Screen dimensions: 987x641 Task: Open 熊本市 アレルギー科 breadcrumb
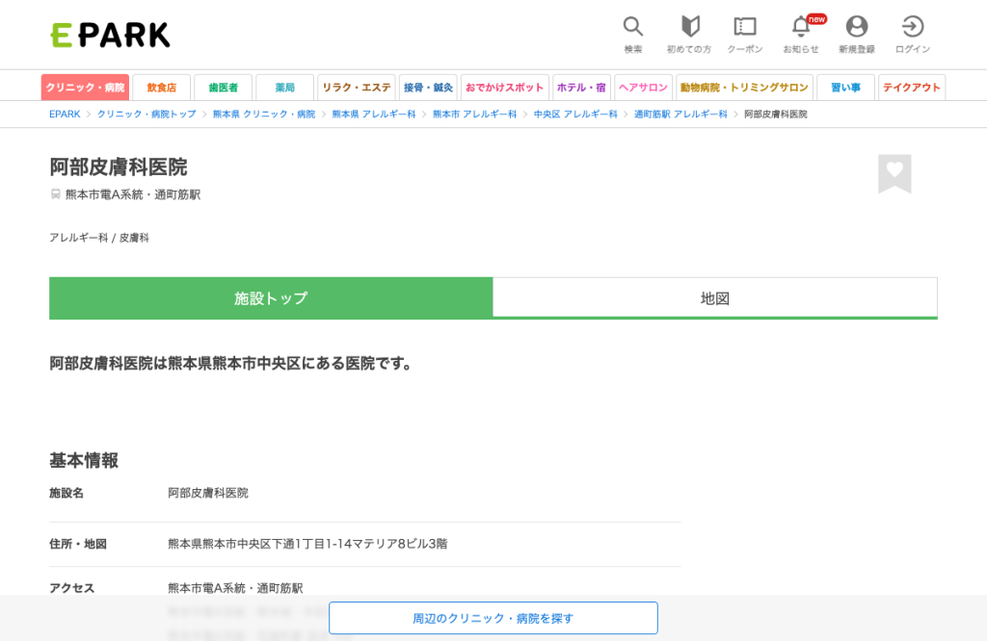[x=474, y=114]
